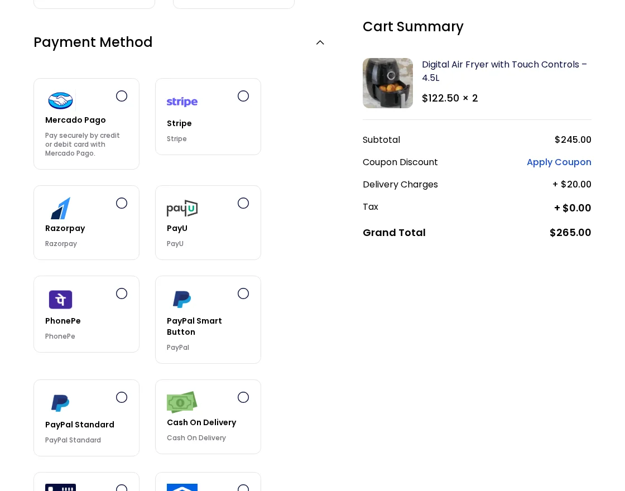Viewport: 625px width, 491px height.
Task: Choose the PayU radio option
Action: tap(243, 203)
